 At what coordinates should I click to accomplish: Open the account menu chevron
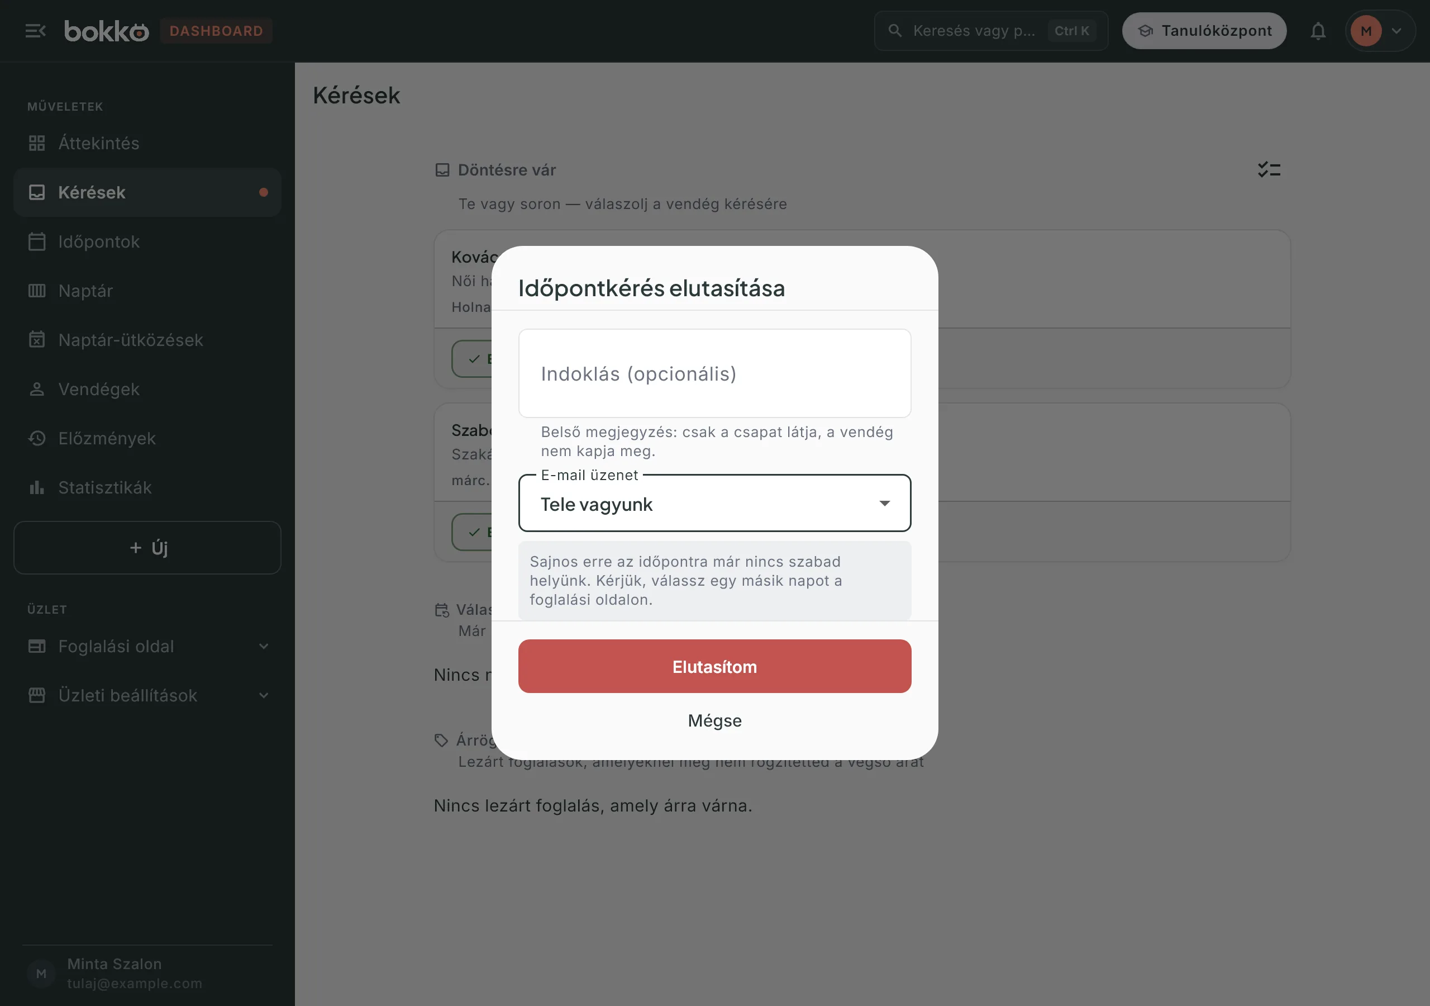coord(1396,31)
